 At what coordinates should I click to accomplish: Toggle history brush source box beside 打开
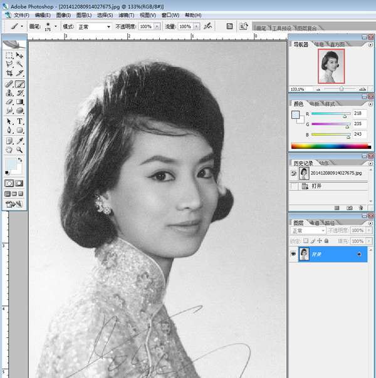pyautogui.click(x=295, y=186)
